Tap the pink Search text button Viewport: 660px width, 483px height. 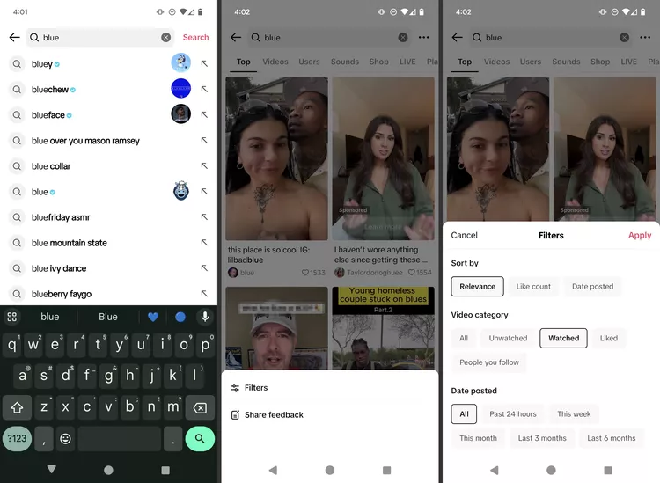pos(195,38)
